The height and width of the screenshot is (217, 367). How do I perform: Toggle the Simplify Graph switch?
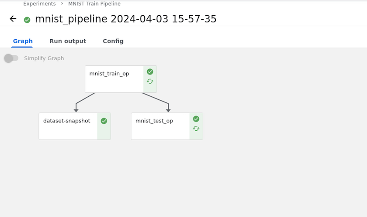point(11,58)
